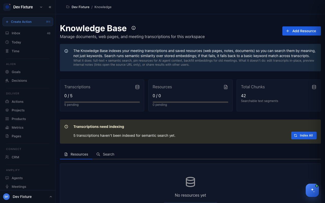Screen dimensions: 325x203
Task: Click the info icon beside Knowledge Base title
Action: [134, 28]
